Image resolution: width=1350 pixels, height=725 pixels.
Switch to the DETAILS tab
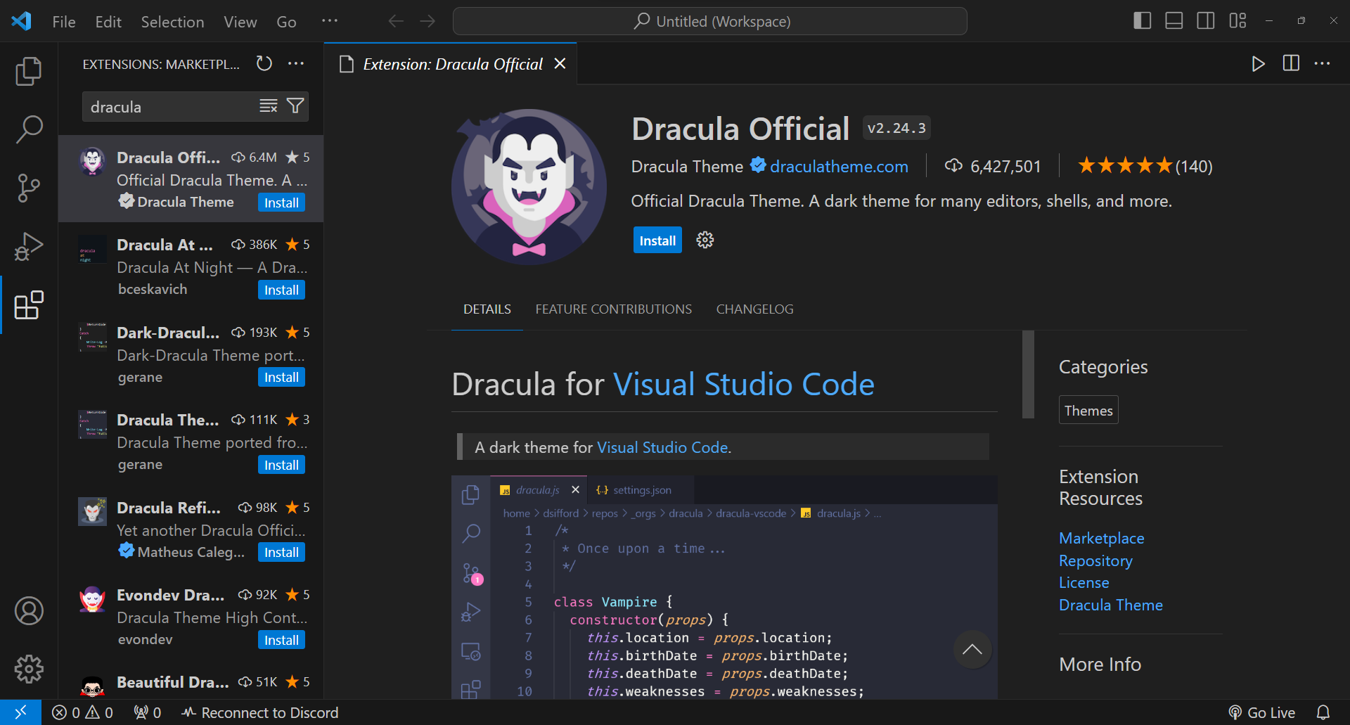click(487, 309)
